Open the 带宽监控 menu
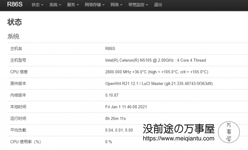The height and width of the screenshot is (150, 248). 138,5
